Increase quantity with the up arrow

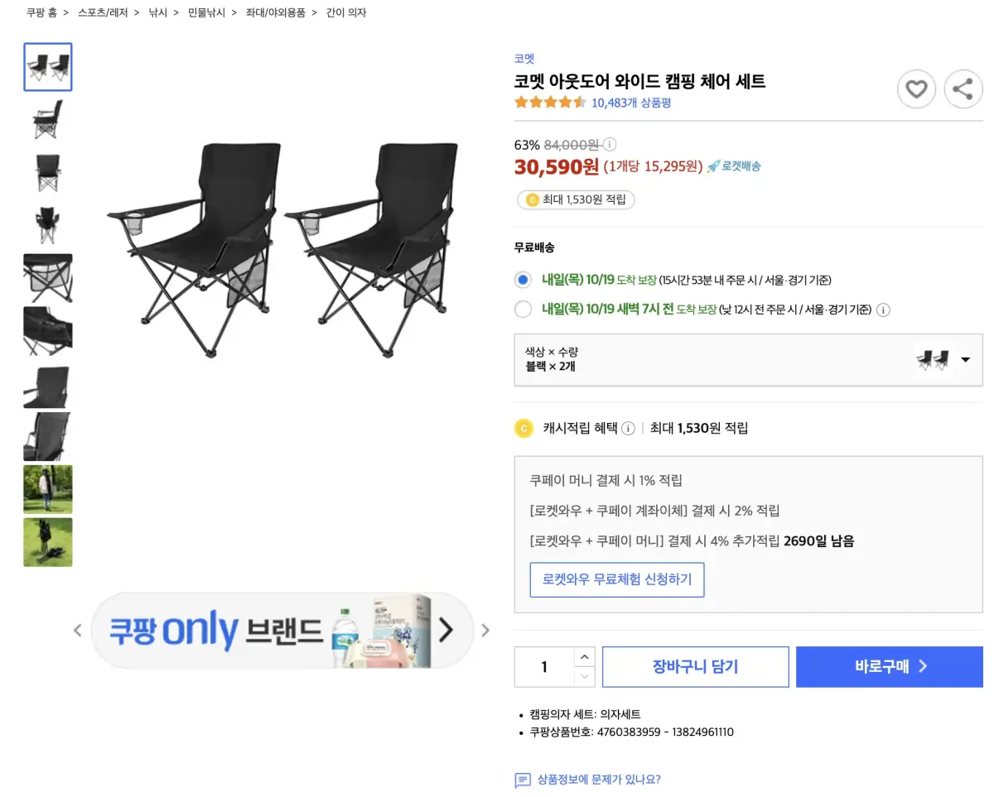point(585,658)
